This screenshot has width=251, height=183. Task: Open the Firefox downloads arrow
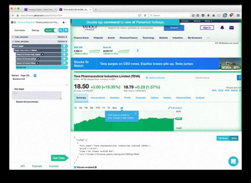click(x=208, y=15)
